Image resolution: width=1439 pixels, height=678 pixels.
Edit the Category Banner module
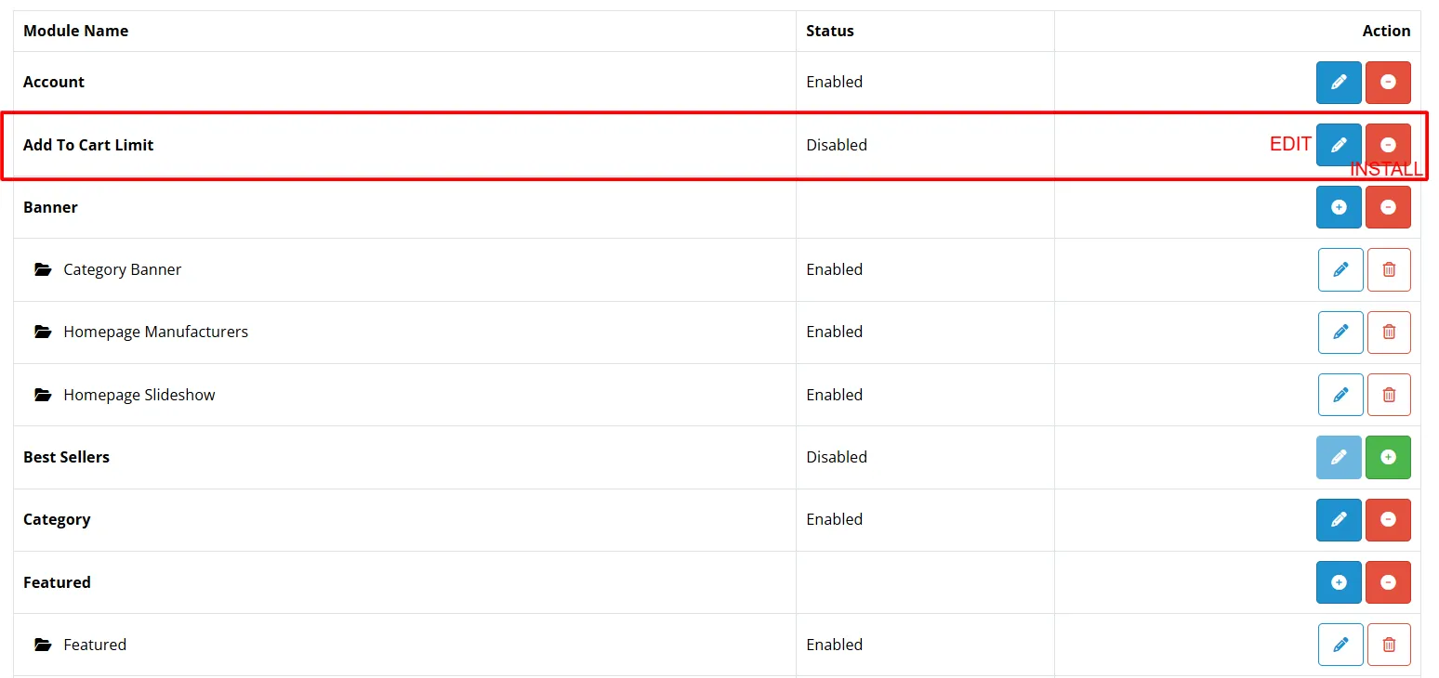point(1340,269)
